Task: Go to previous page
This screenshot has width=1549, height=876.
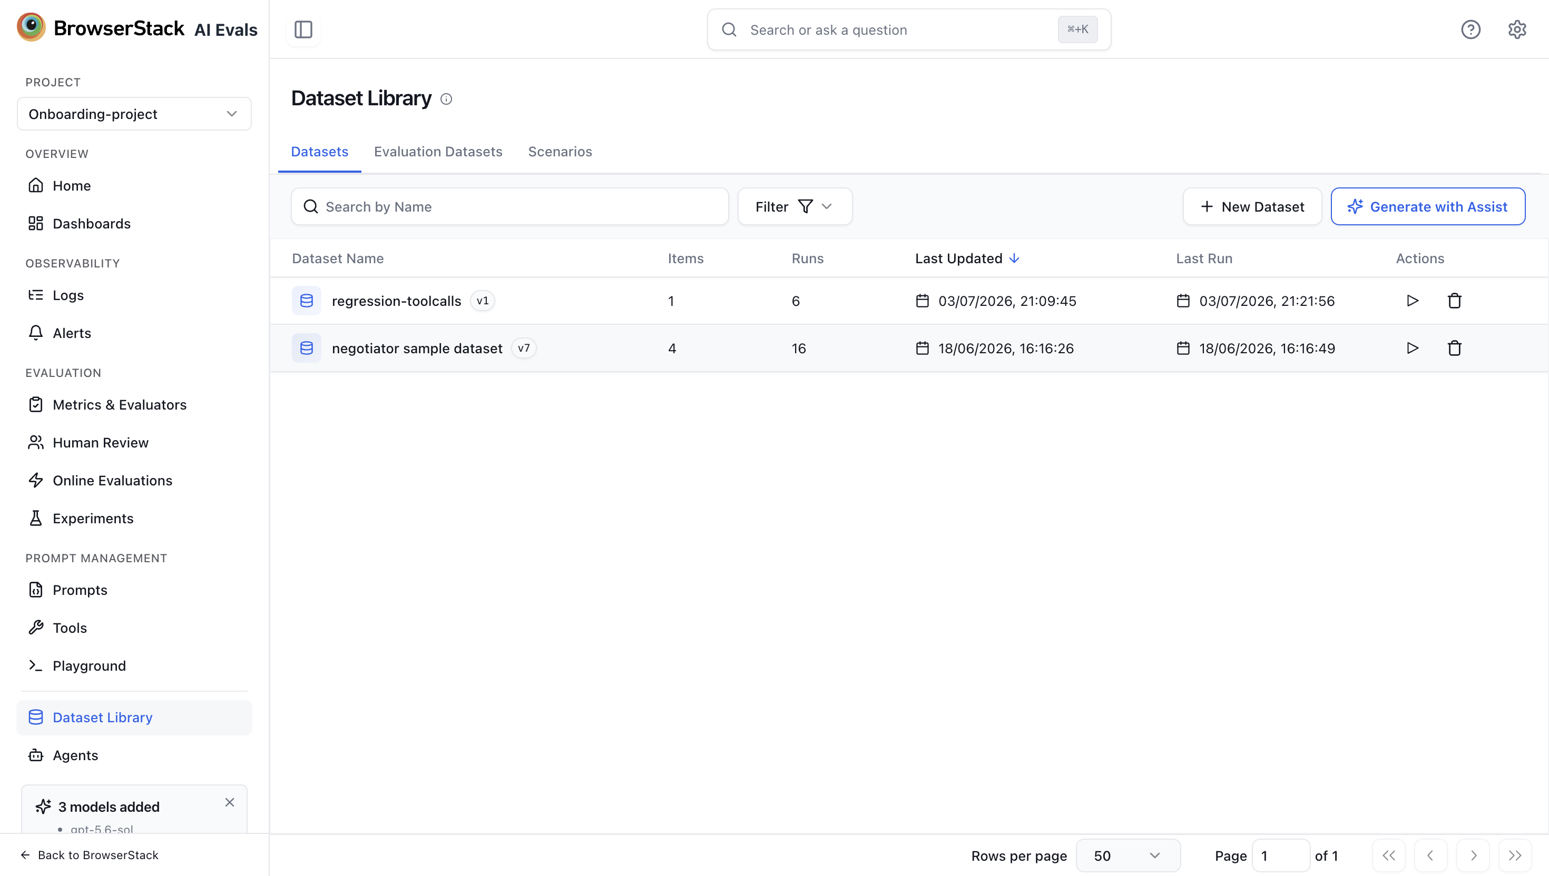Action: tap(1430, 855)
